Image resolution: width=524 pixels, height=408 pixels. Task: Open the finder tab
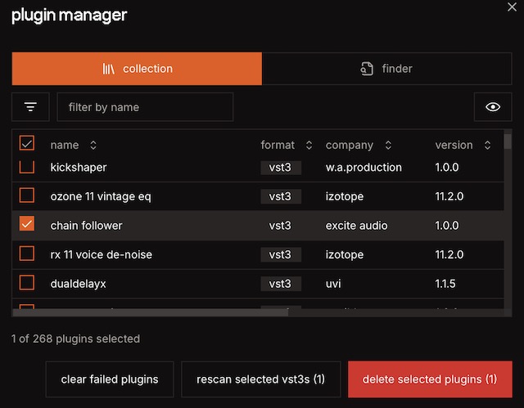point(386,69)
